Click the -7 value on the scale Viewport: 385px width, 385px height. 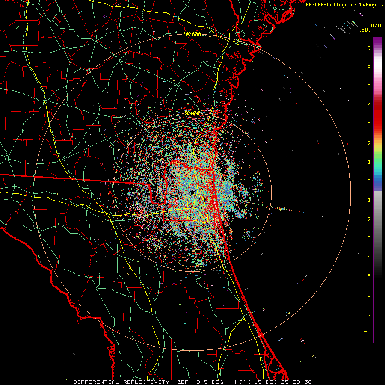tap(367, 314)
